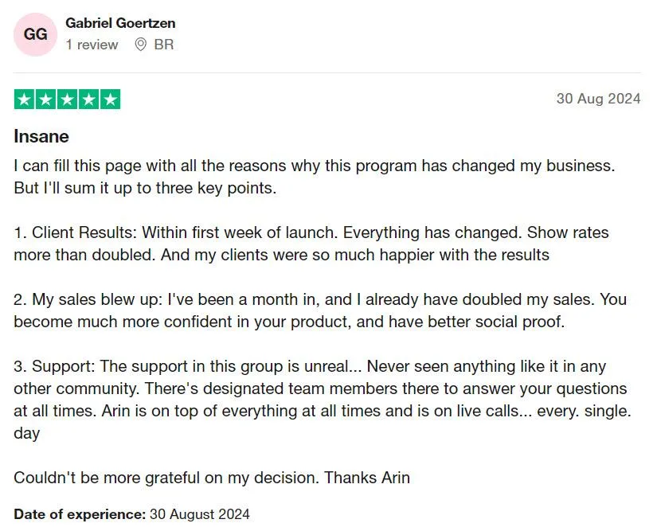Image resolution: width=653 pixels, height=531 pixels.
Task: Click the fifth green rating star
Action: (110, 100)
